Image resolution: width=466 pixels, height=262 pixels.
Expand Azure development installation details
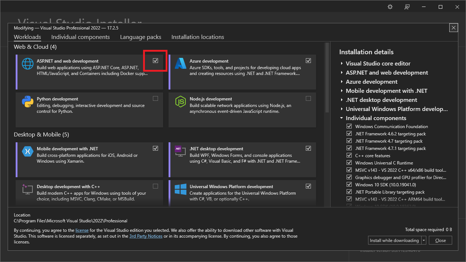[342, 82]
